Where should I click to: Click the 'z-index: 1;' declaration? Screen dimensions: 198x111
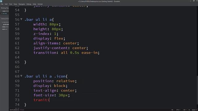point(46,34)
